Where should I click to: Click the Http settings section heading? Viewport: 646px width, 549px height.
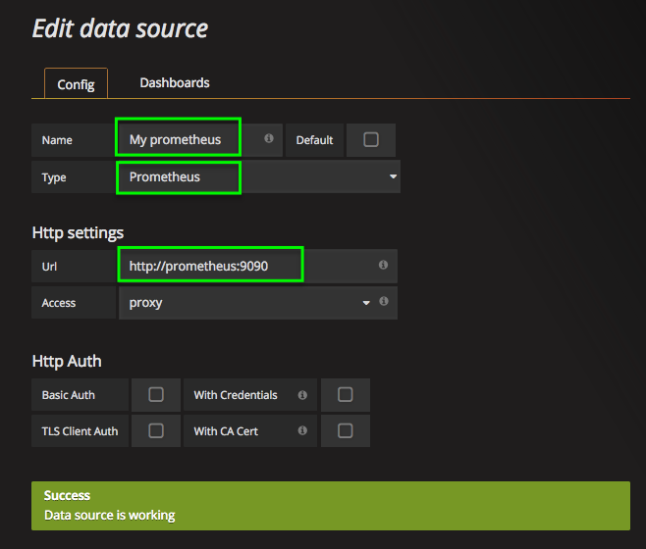point(78,233)
